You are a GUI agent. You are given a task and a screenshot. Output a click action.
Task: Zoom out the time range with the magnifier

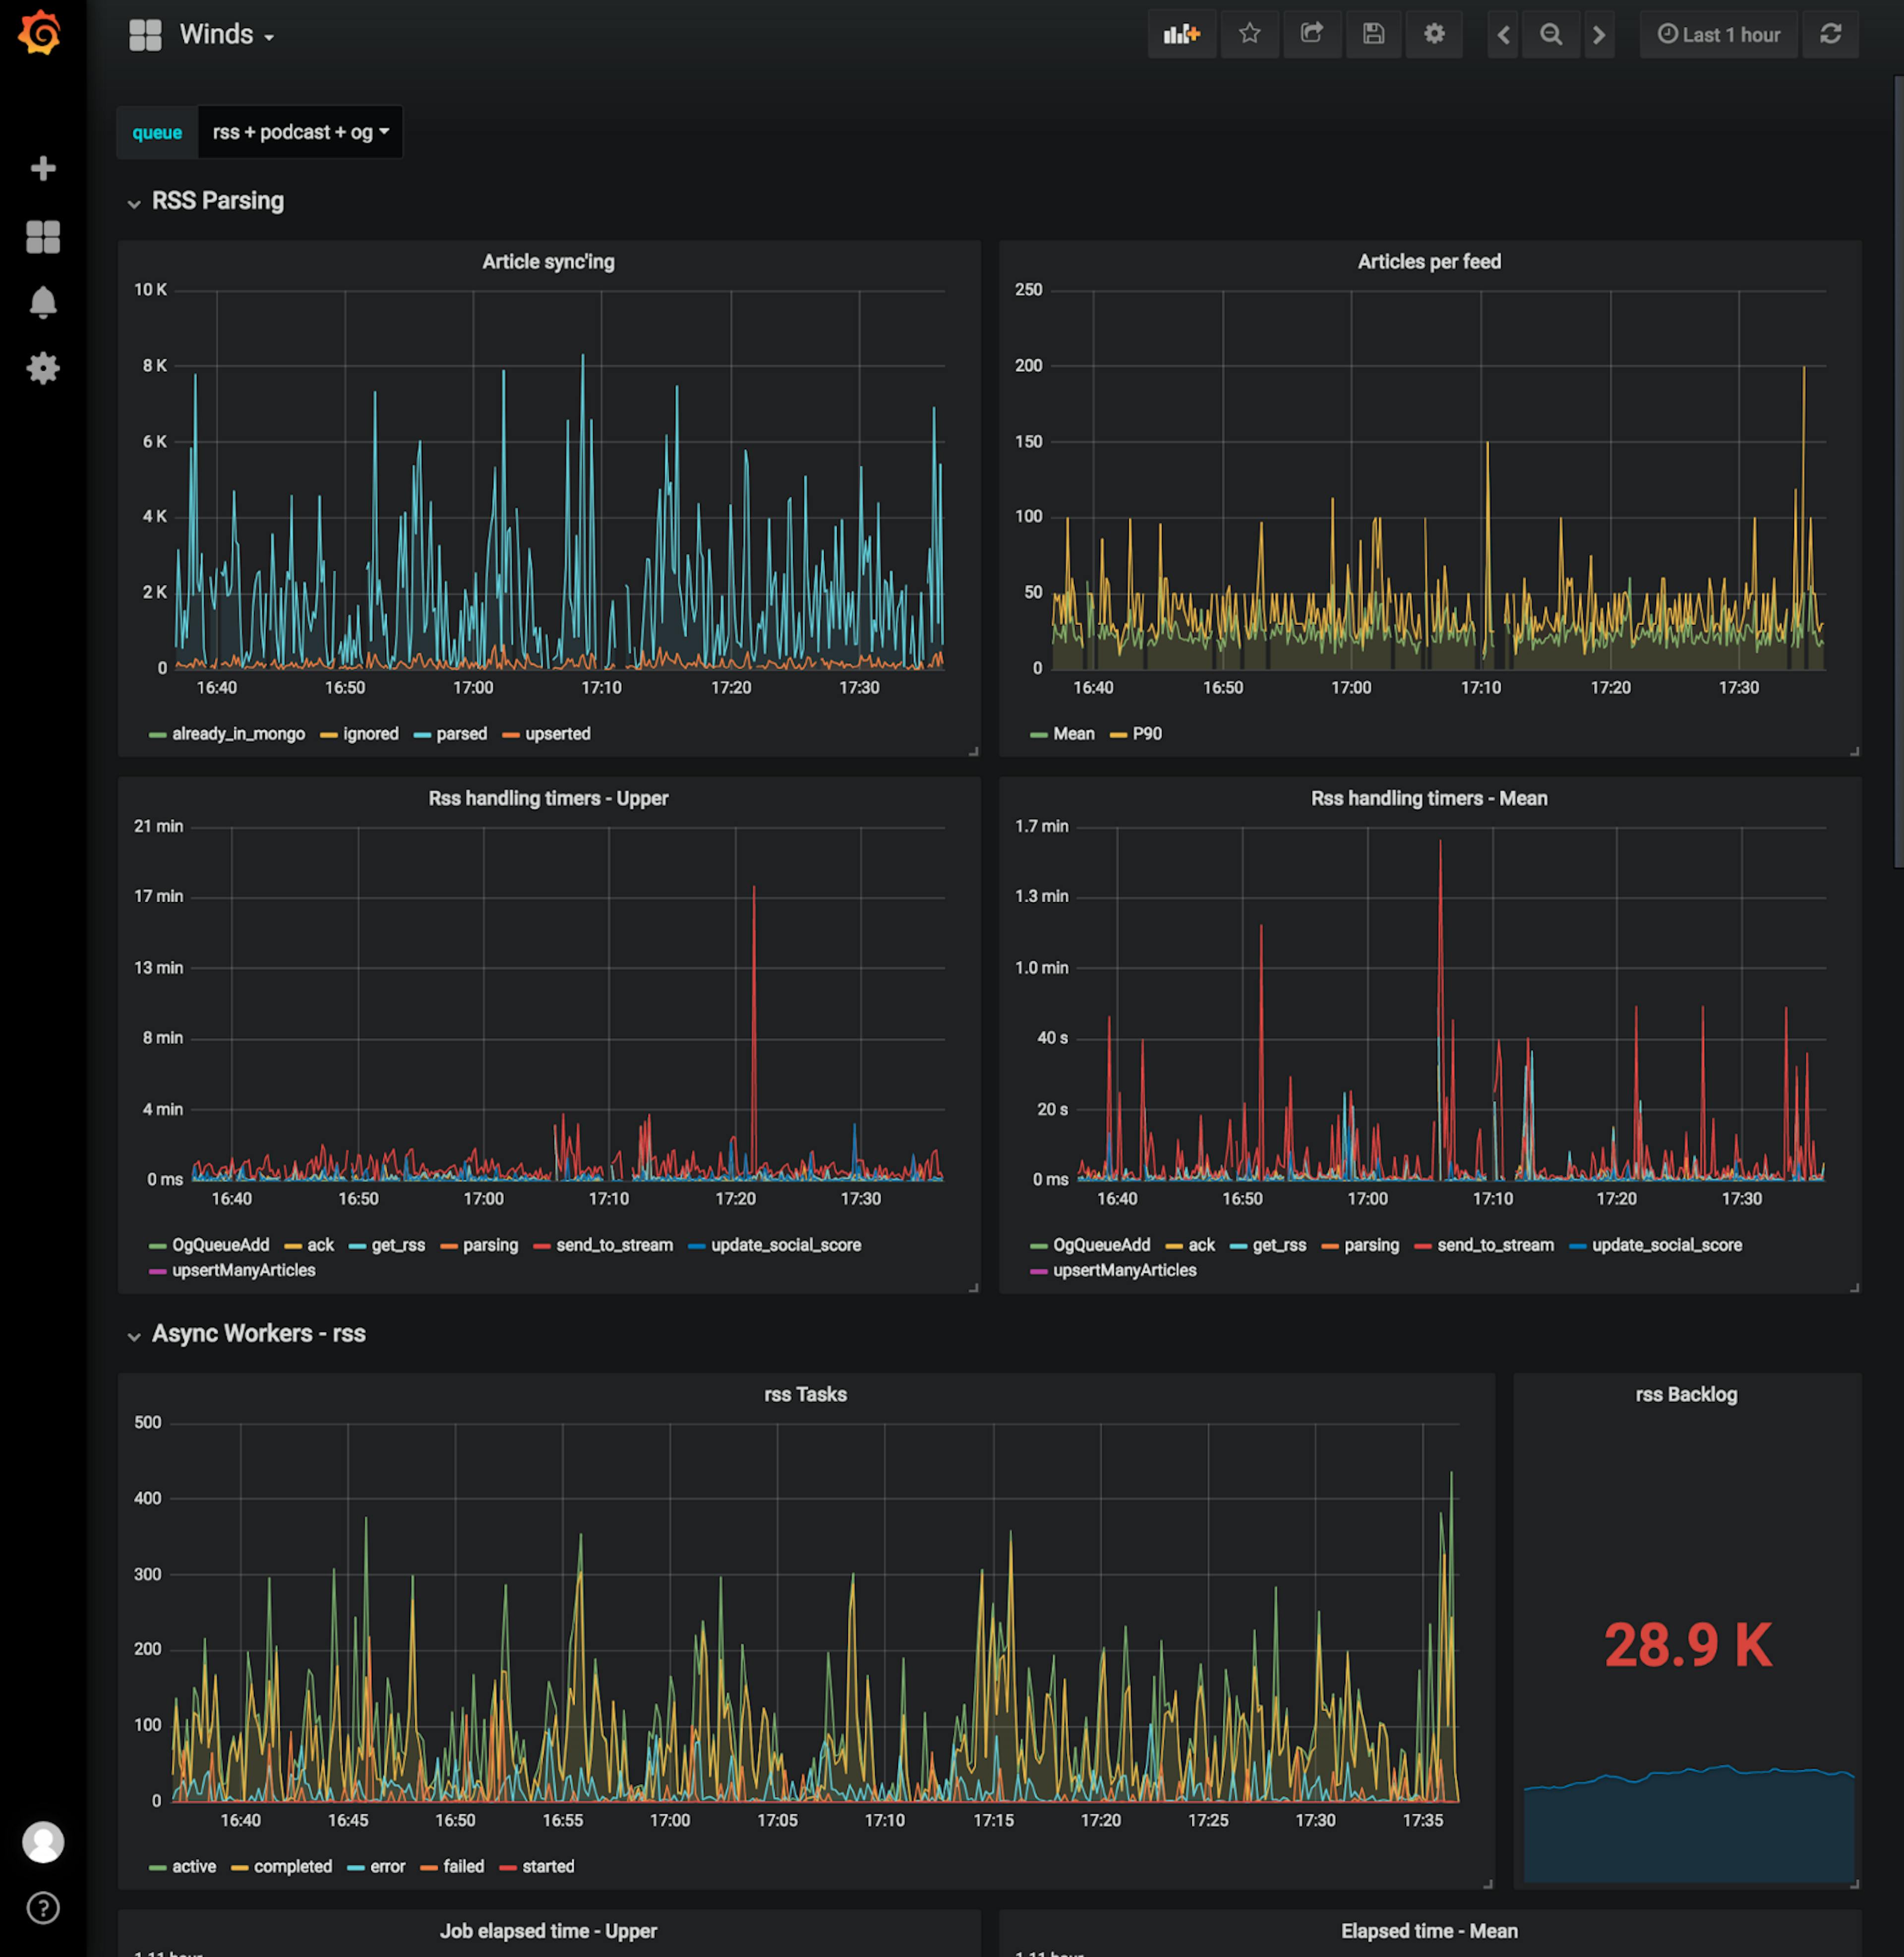pos(1551,34)
